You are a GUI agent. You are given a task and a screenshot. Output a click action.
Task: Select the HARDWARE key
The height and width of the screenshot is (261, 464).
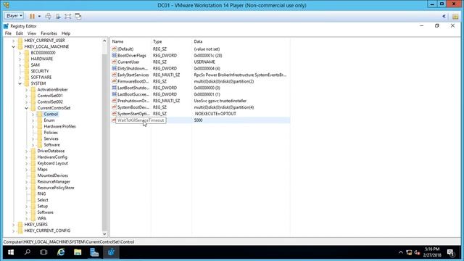point(42,59)
